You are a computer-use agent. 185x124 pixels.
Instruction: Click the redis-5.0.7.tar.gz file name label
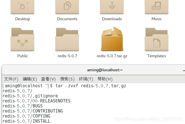point(112,56)
